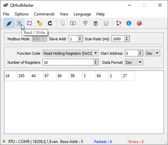Select register cell with value 27
168x145 pixels.
[x=128, y=76]
